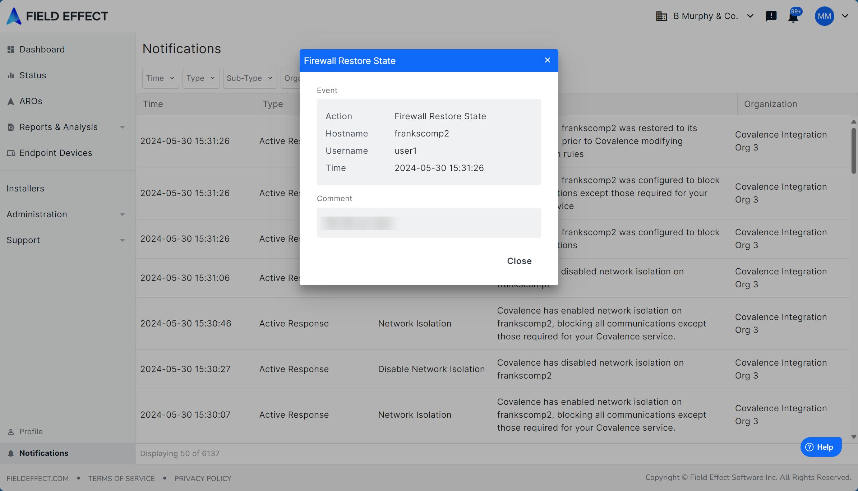Close dialog with the X icon

[547, 60]
